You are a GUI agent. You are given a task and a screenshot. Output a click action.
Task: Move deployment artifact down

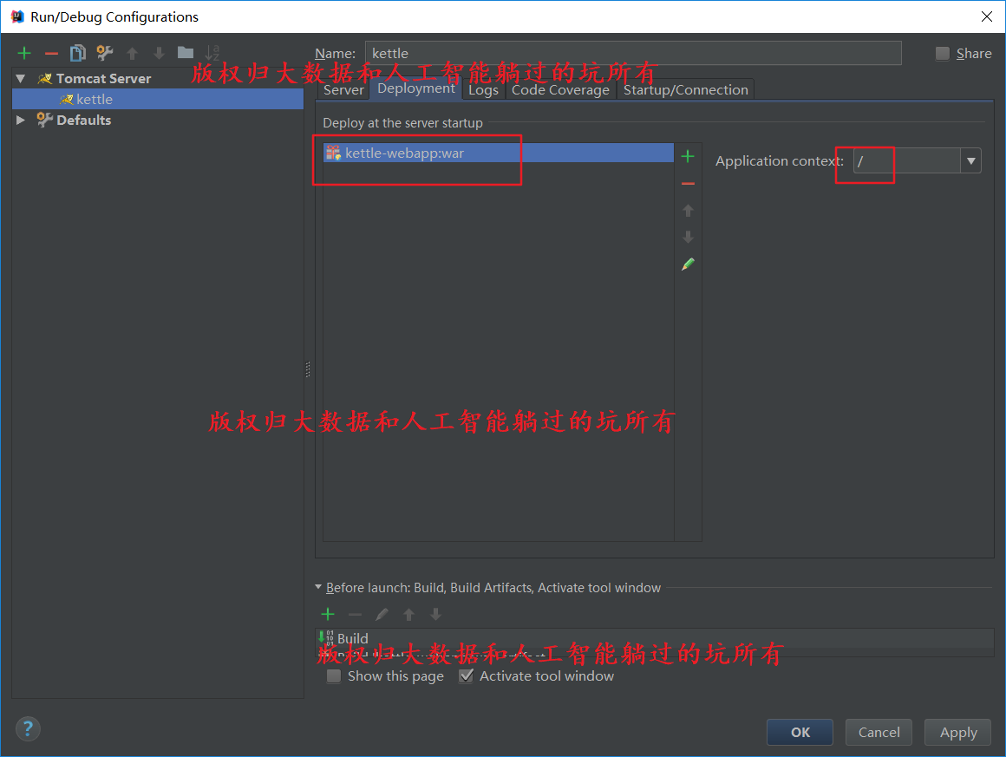pyautogui.click(x=688, y=238)
